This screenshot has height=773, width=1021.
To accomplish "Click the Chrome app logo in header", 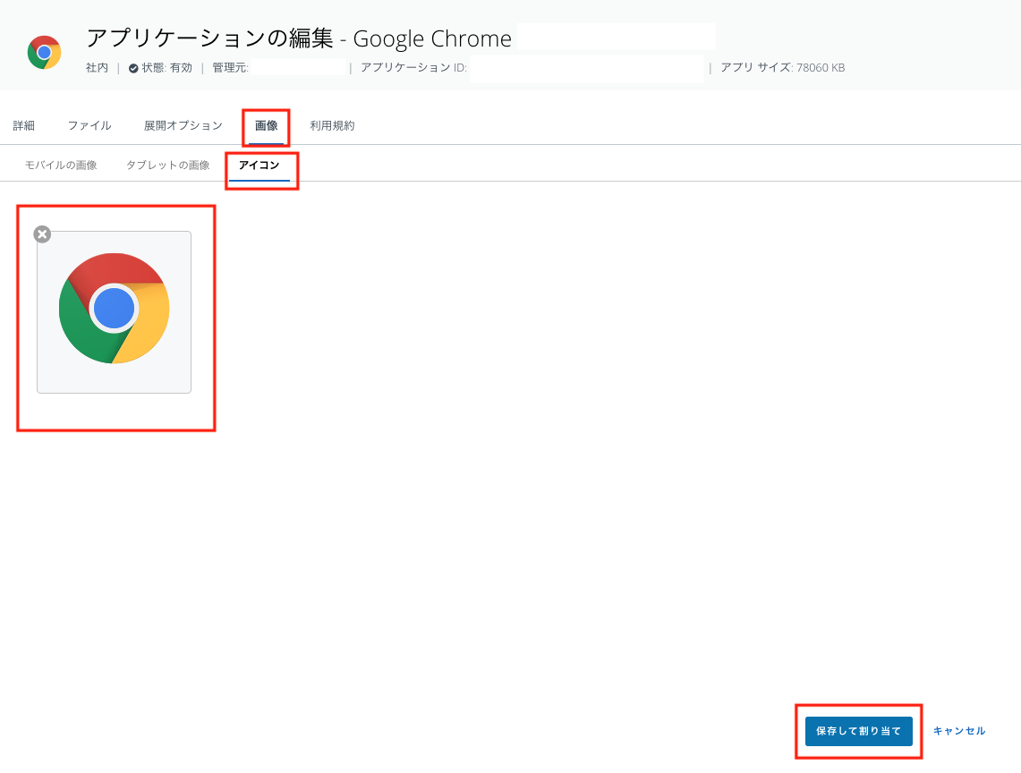I will tap(44, 53).
